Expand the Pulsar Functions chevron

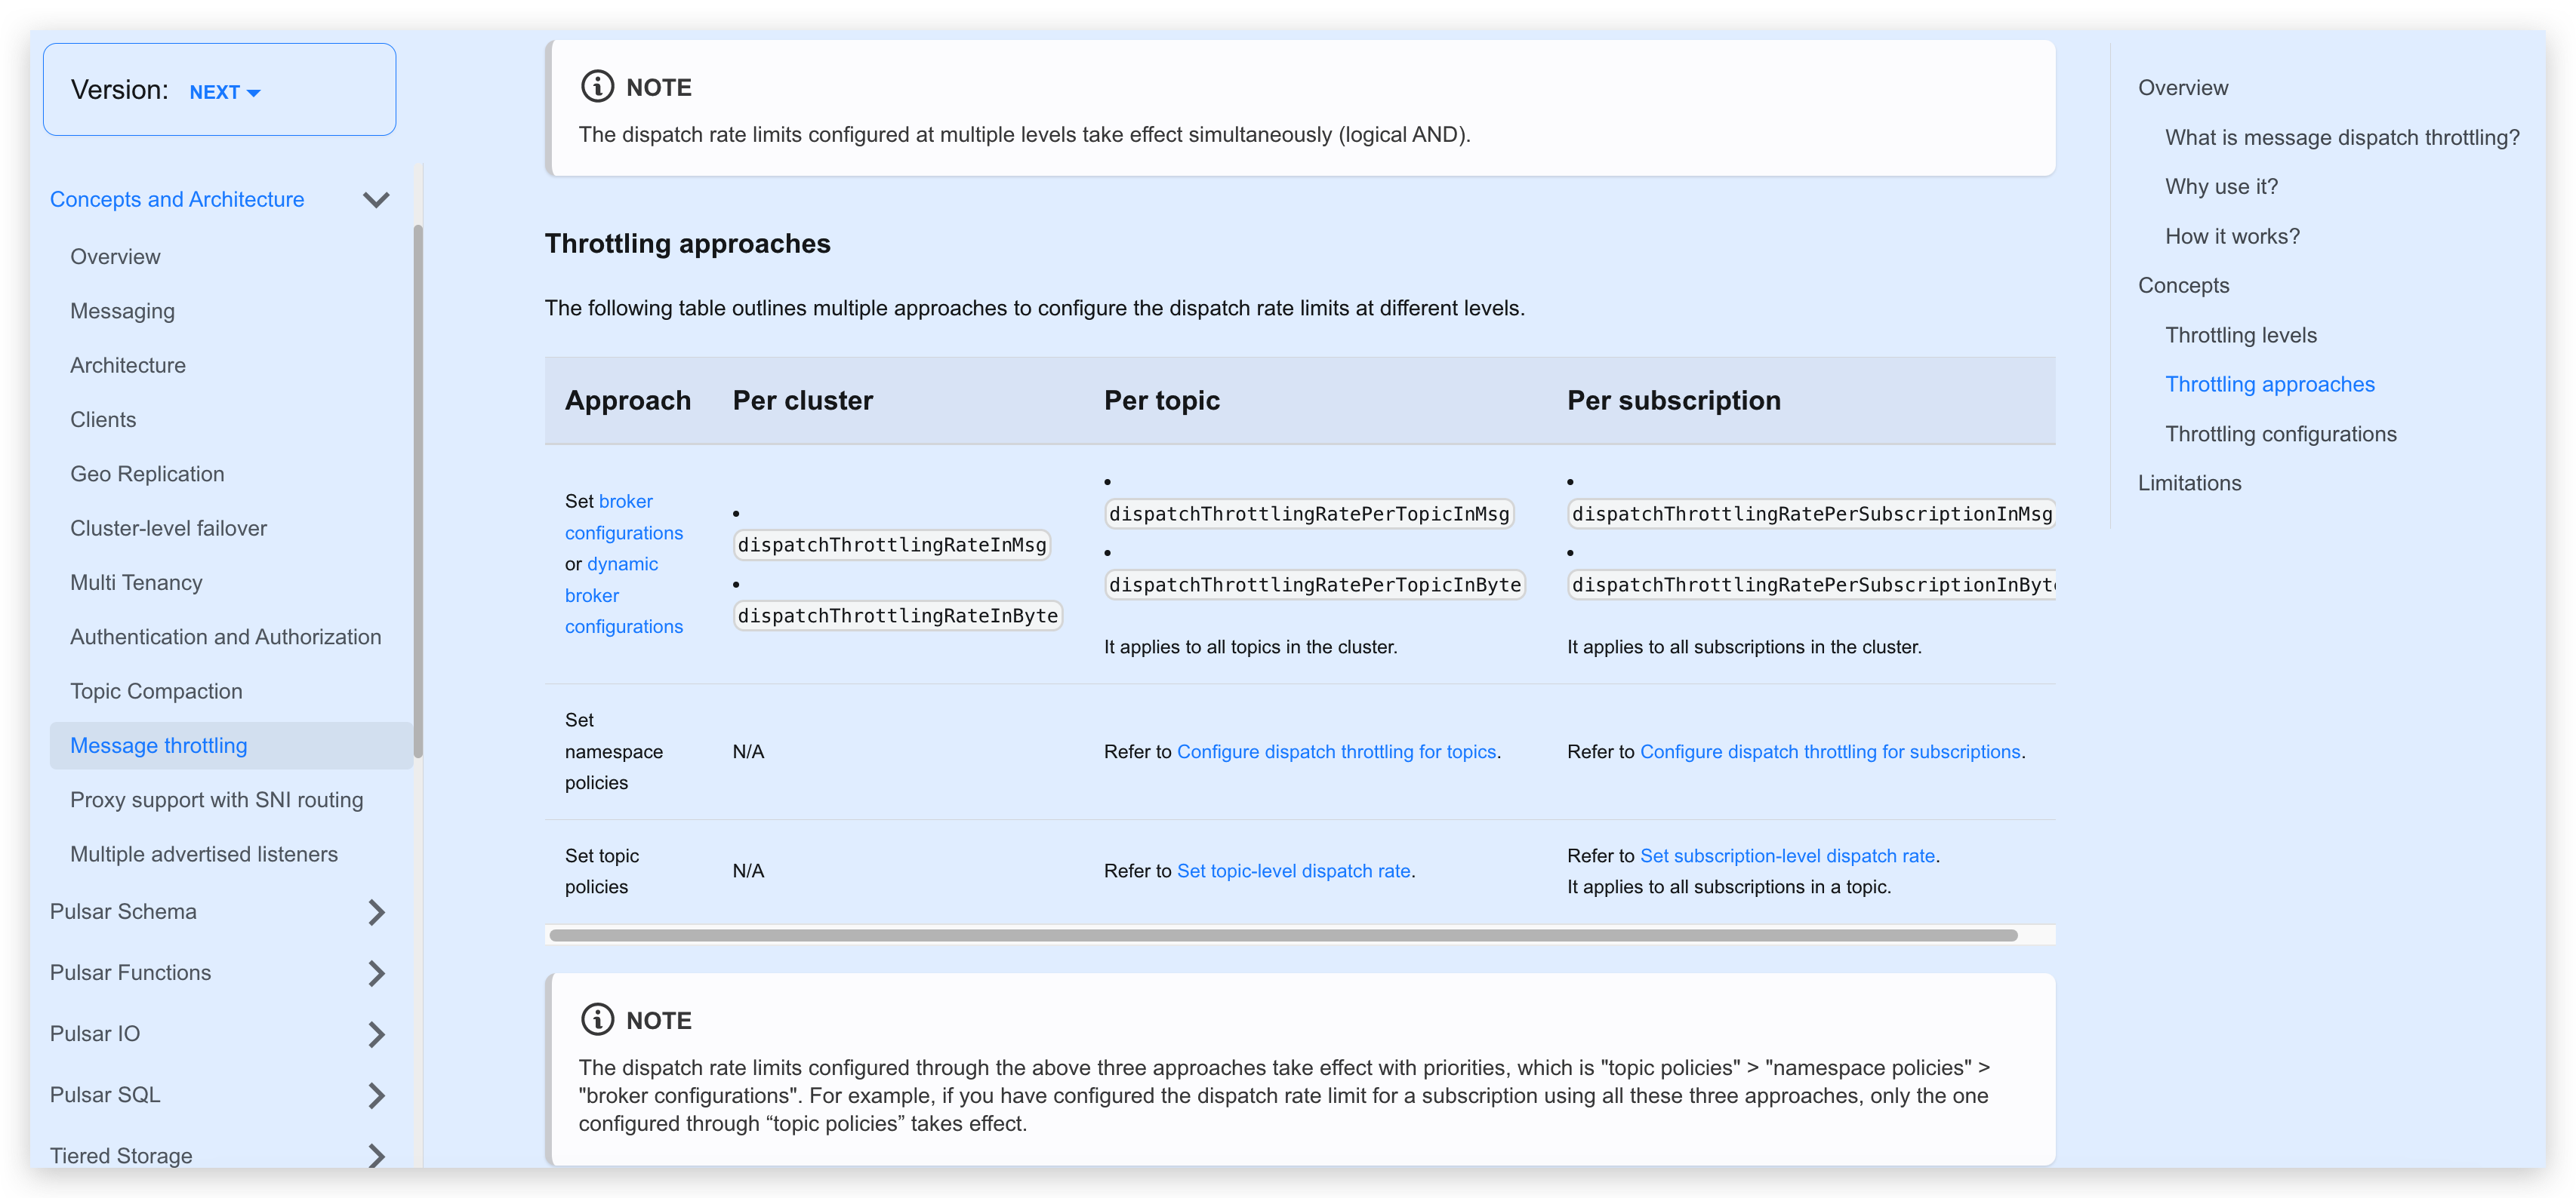point(376,972)
